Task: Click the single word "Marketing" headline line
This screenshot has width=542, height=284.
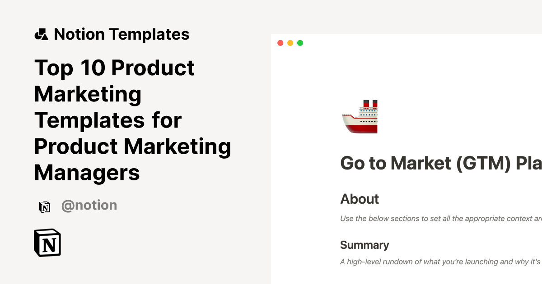Action: pyautogui.click(x=88, y=94)
